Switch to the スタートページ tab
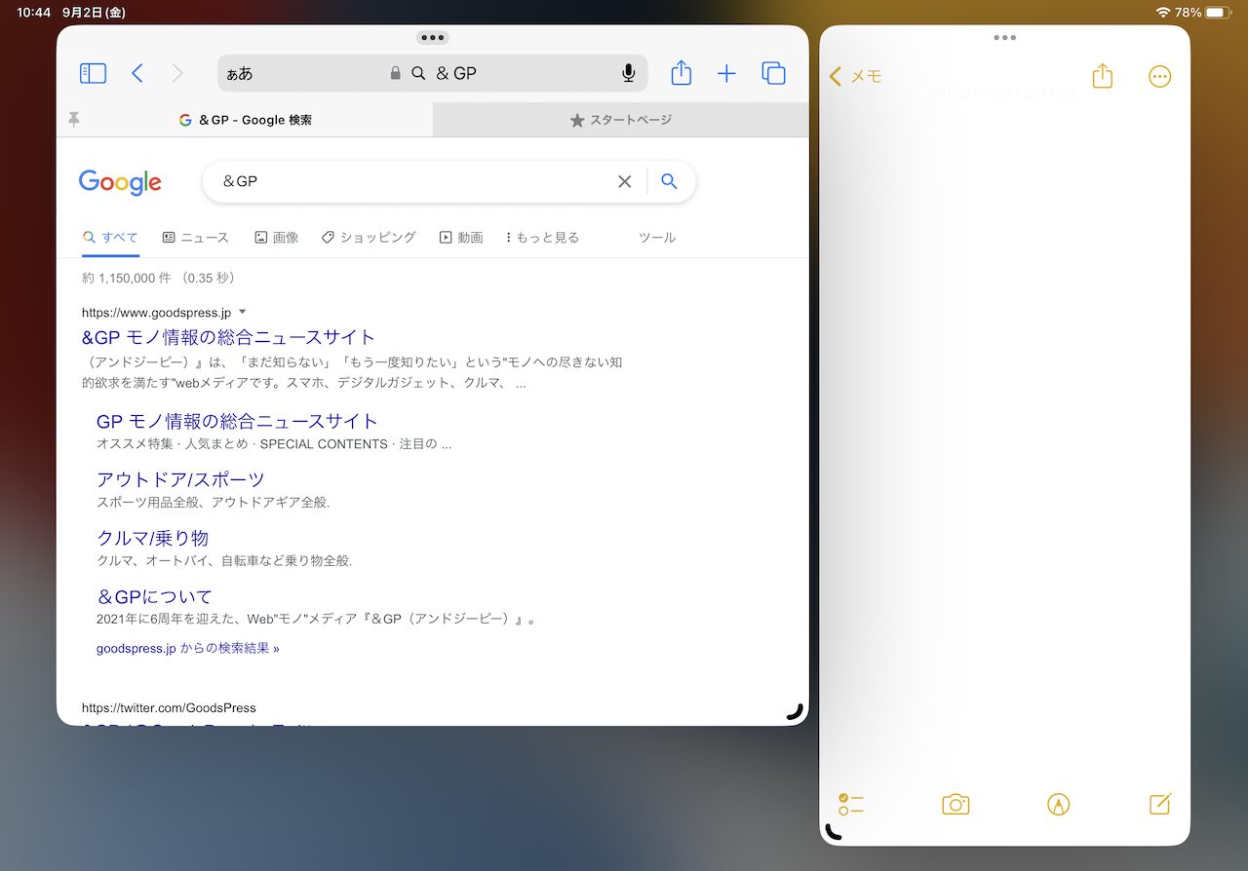This screenshot has width=1248, height=871. click(x=621, y=120)
